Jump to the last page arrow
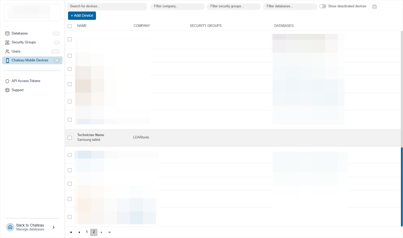 tap(110, 232)
